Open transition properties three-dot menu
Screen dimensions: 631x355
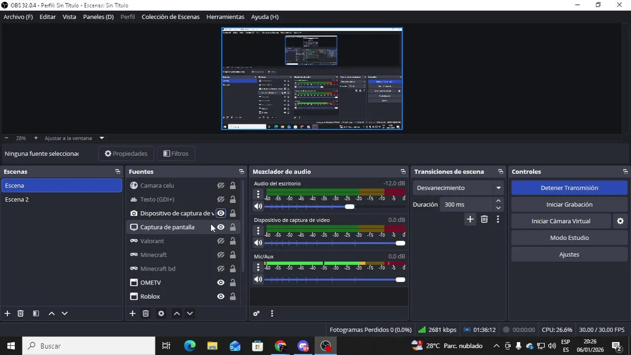coord(498,219)
